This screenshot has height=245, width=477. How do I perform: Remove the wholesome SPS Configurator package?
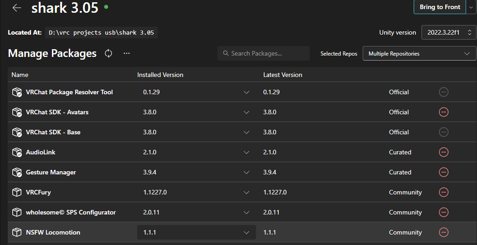click(444, 213)
